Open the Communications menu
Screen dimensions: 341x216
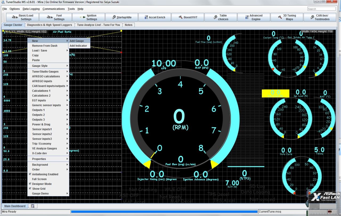click(54, 9)
